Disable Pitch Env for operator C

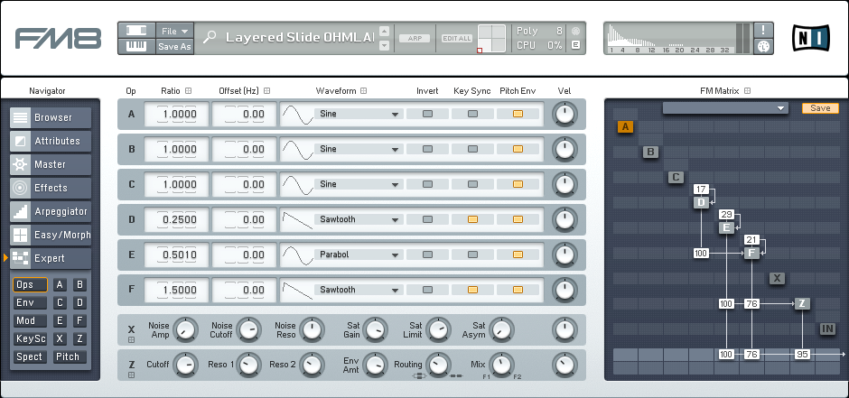click(518, 184)
